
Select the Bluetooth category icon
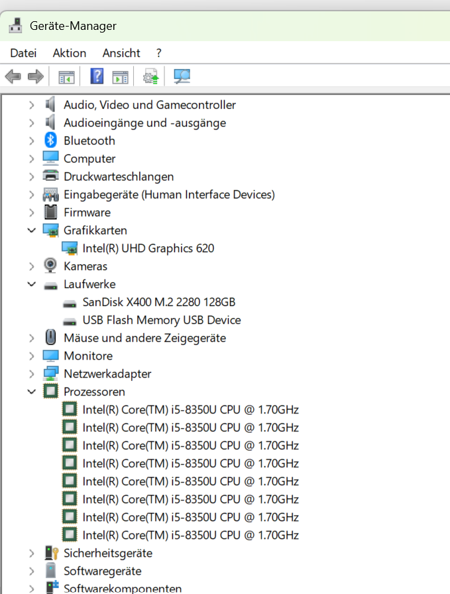(x=50, y=141)
